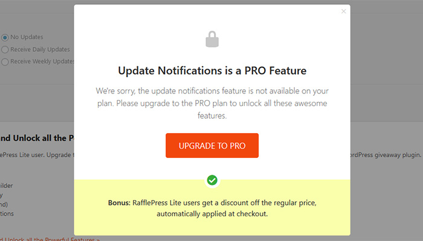Click the Update Notifications is a PRO Feature heading
The image size is (423, 241).
pyautogui.click(x=212, y=70)
